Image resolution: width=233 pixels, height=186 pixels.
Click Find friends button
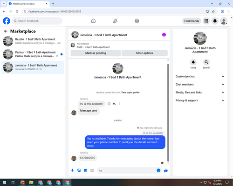[192, 21]
